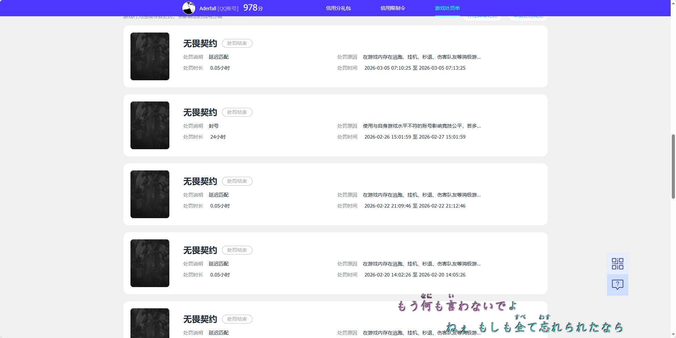The width and height of the screenshot is (676, 338).
Task: Open the 信用限制令 tab
Action: [392, 8]
